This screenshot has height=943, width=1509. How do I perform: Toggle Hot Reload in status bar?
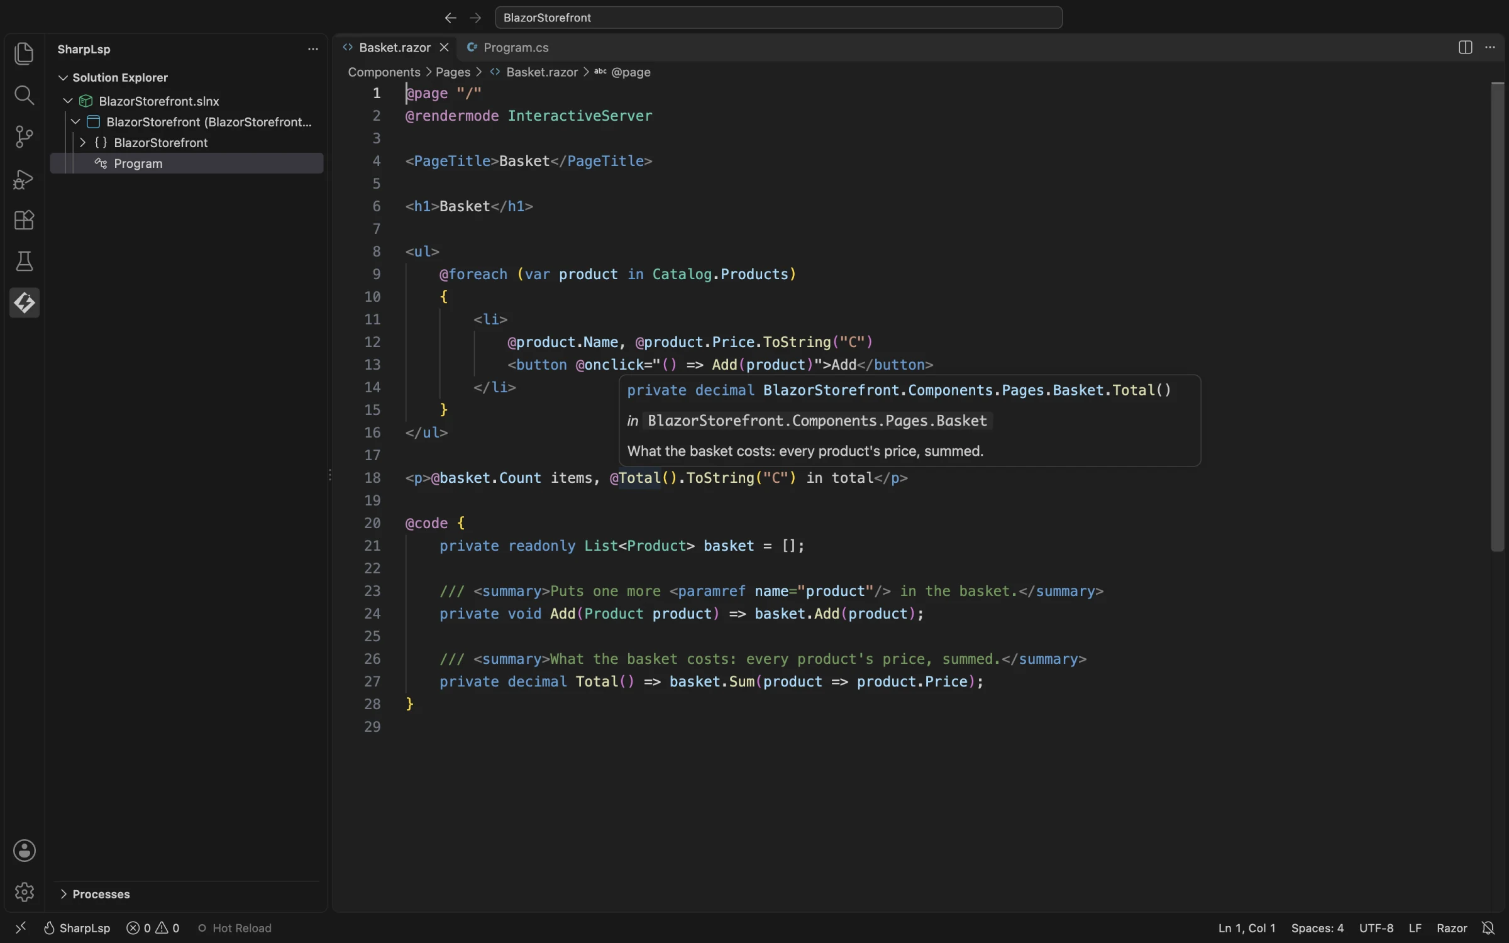tap(235, 928)
